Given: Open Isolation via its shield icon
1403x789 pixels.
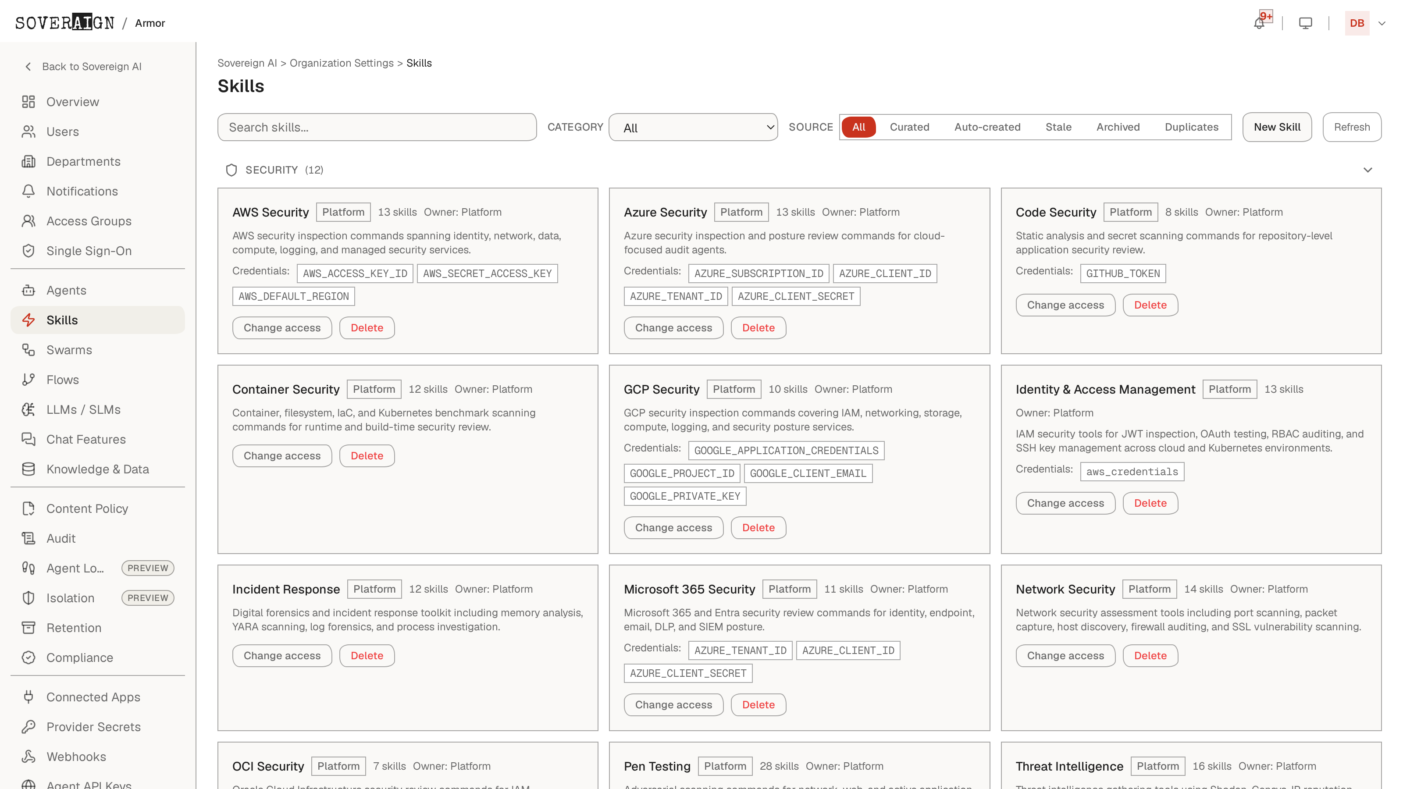Looking at the screenshot, I should tap(28, 598).
